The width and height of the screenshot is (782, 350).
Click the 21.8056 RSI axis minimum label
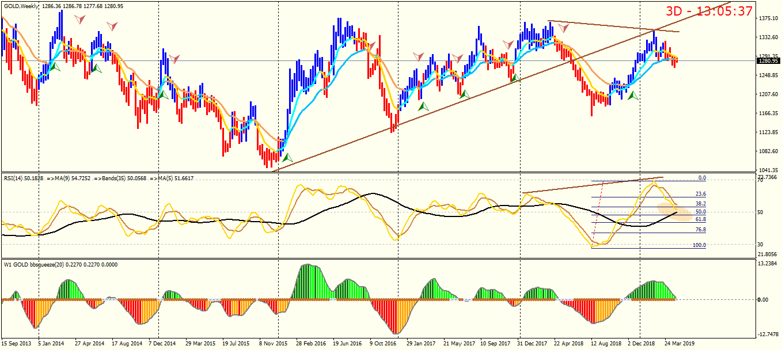tap(769, 254)
